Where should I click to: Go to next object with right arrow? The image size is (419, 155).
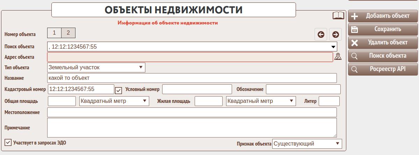coord(335,34)
